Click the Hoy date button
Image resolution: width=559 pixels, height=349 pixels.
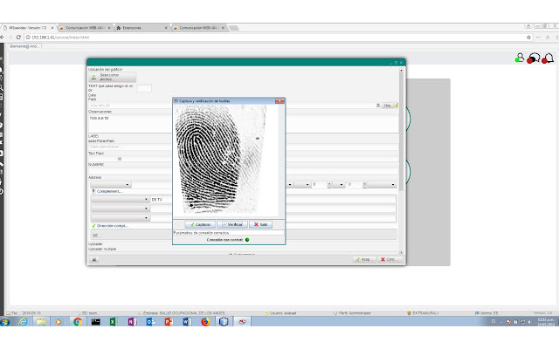(x=387, y=106)
